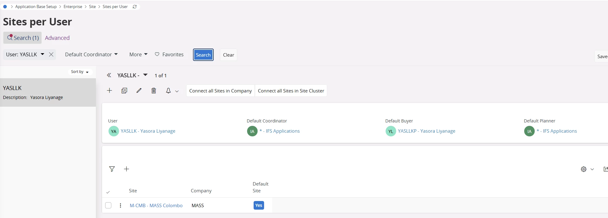Click the add new record plus icon
608x218 pixels.
109,91
